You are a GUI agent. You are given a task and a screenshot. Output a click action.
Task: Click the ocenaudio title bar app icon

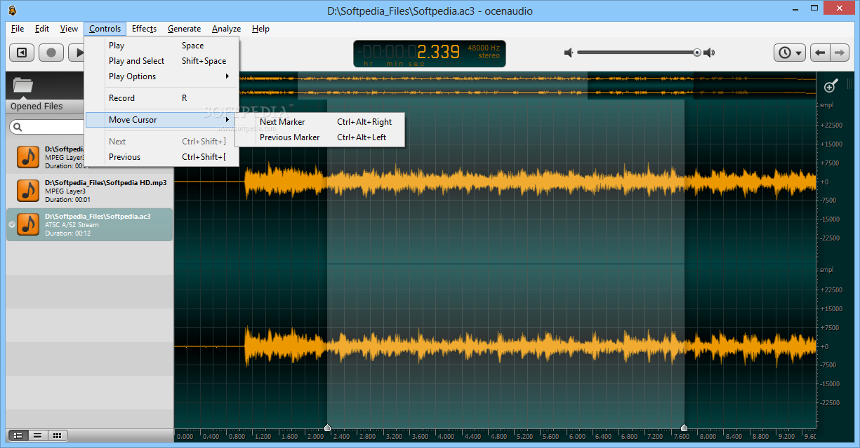(x=12, y=10)
